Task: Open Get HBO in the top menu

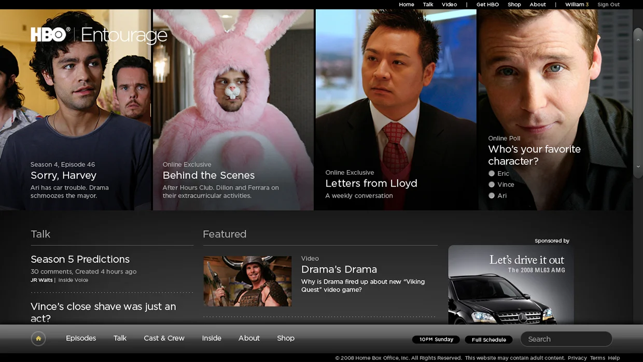Action: click(487, 5)
